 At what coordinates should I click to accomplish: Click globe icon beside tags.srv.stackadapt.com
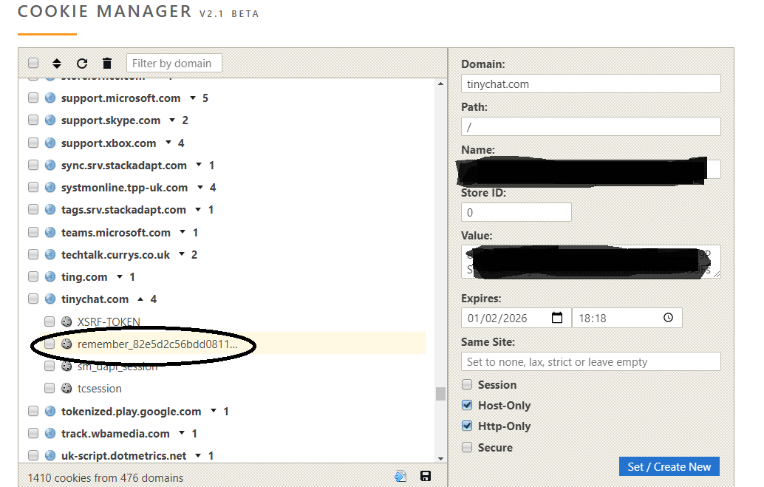pos(50,209)
